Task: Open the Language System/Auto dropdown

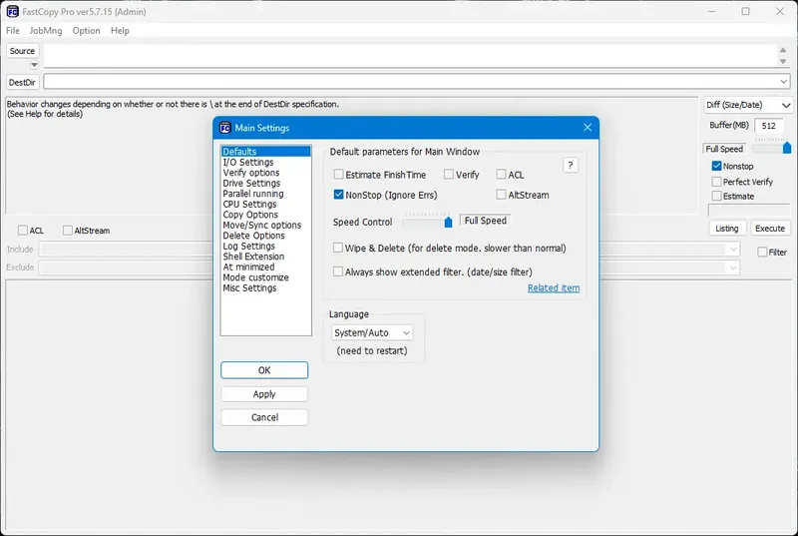Action: click(371, 333)
